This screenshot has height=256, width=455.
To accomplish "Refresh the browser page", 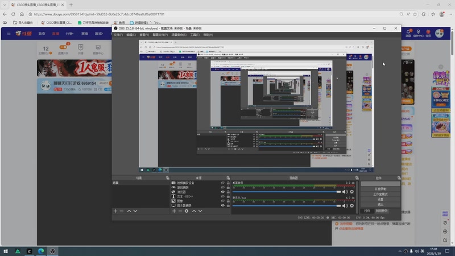I will (13, 14).
